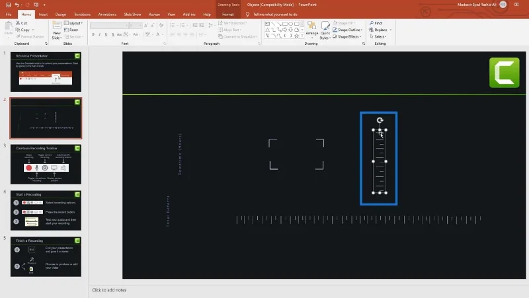The image size is (529, 298).
Task: Select slide 3 Camtasia Recording Toolbar thumbnail
Action: [x=46, y=164]
